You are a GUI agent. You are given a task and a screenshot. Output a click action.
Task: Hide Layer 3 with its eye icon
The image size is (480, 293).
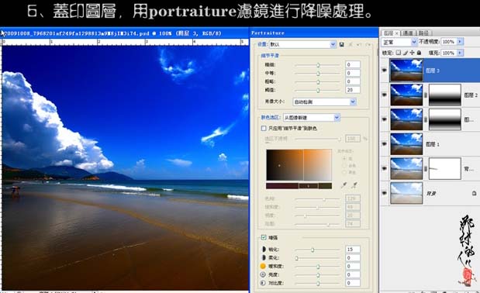click(385, 71)
